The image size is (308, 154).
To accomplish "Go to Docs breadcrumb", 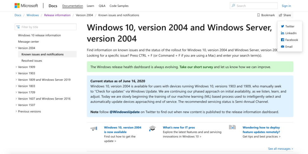I will (x=18, y=15).
